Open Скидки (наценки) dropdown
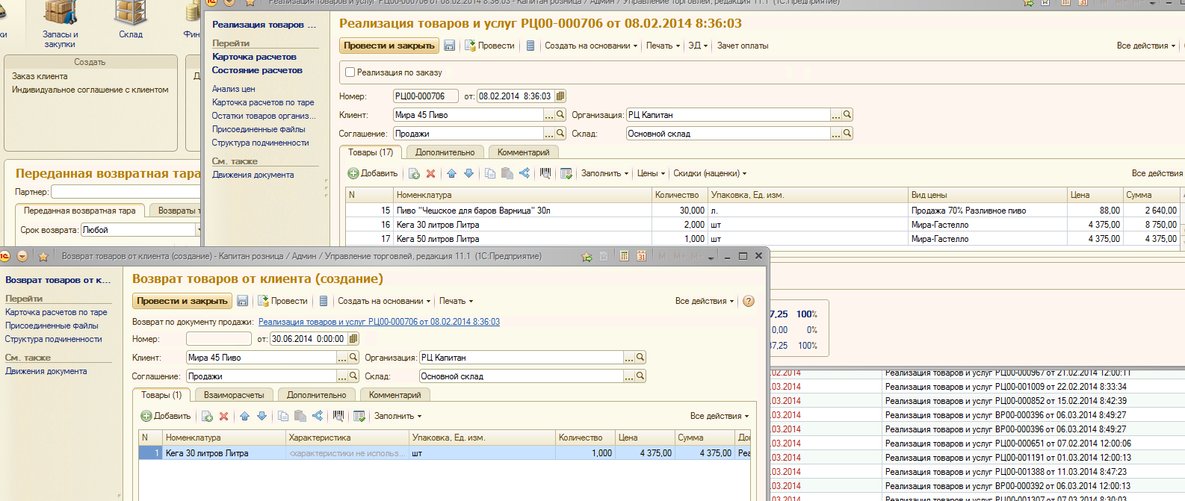The height and width of the screenshot is (501, 1185). coord(710,173)
